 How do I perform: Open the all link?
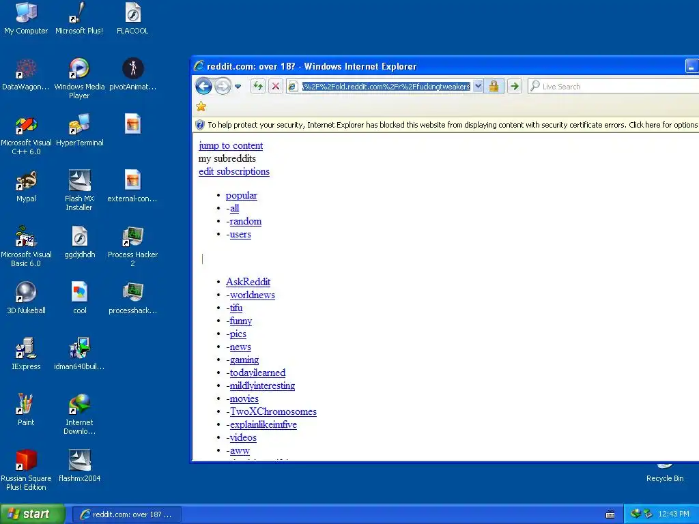[x=235, y=208]
